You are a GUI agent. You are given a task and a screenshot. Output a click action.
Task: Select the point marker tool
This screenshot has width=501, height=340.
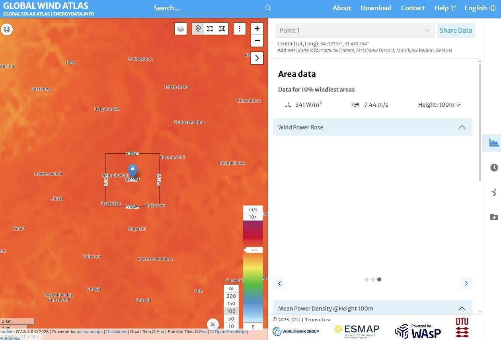[x=198, y=29]
